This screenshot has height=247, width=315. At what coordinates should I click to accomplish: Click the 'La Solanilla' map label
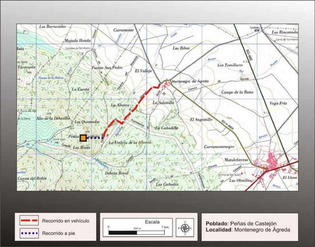(x=163, y=103)
